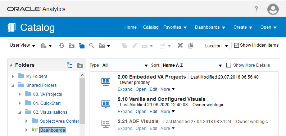
Task: Open the Export dropdown arrow
Action: click(169, 46)
